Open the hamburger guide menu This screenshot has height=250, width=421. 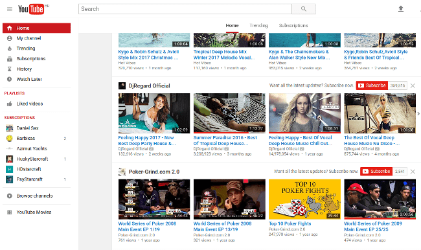coord(10,9)
